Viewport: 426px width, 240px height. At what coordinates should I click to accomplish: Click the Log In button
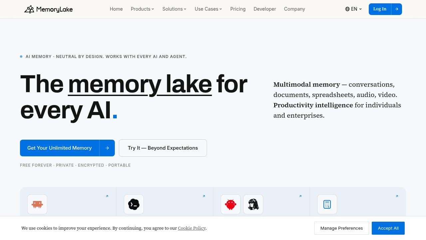click(380, 9)
